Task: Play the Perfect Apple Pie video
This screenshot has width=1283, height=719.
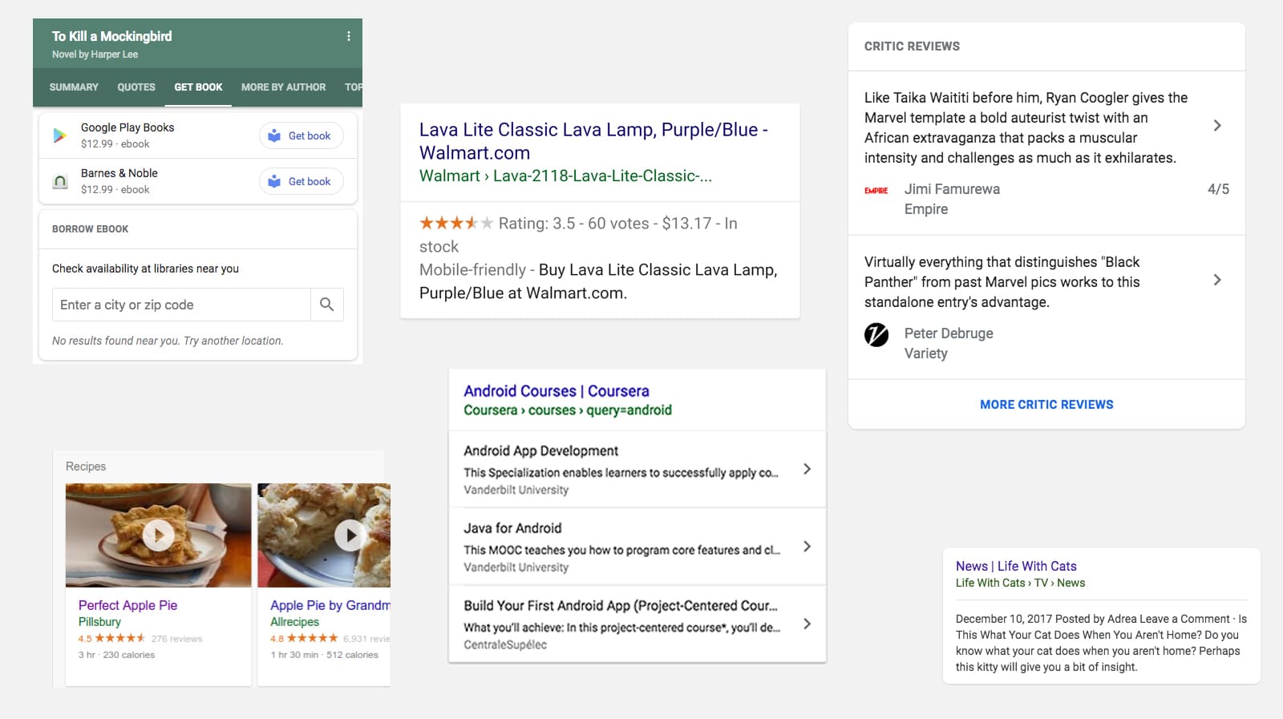Action: [x=158, y=535]
